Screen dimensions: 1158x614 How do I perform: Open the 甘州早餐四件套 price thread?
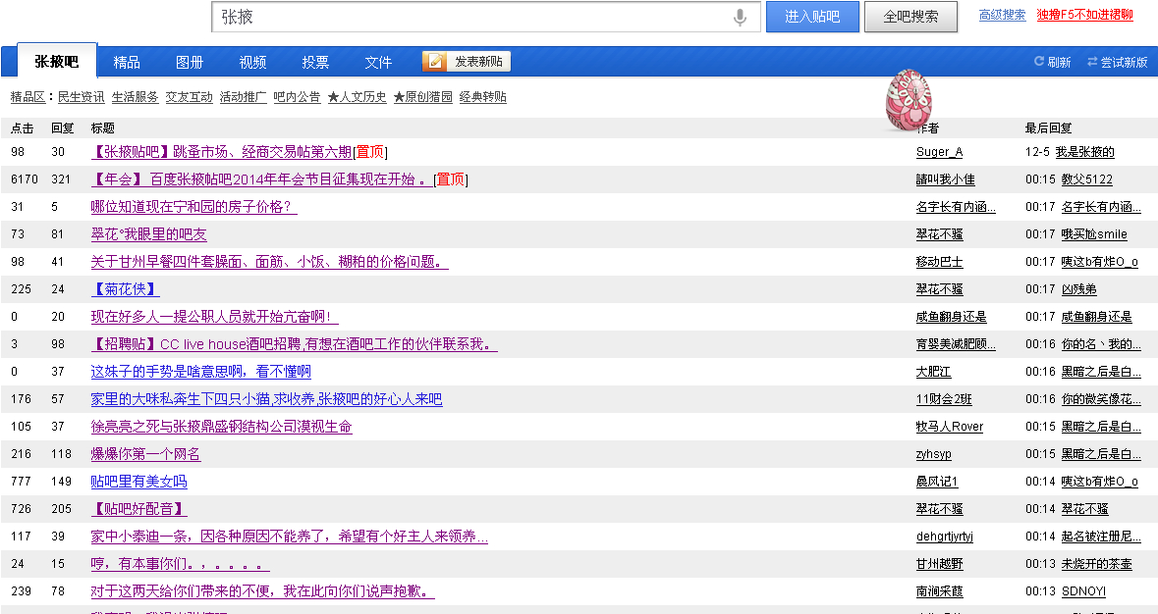[269, 262]
